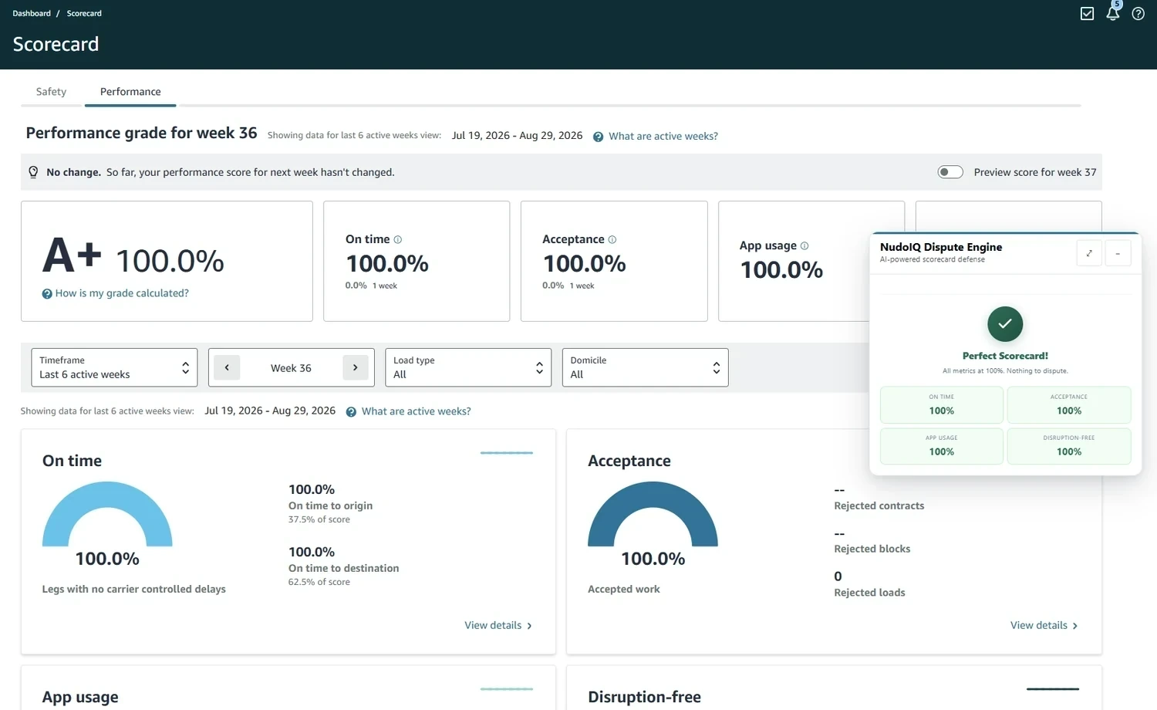1157x710 pixels.
Task: Click the A+ 100.0% grade card
Action: point(167,261)
